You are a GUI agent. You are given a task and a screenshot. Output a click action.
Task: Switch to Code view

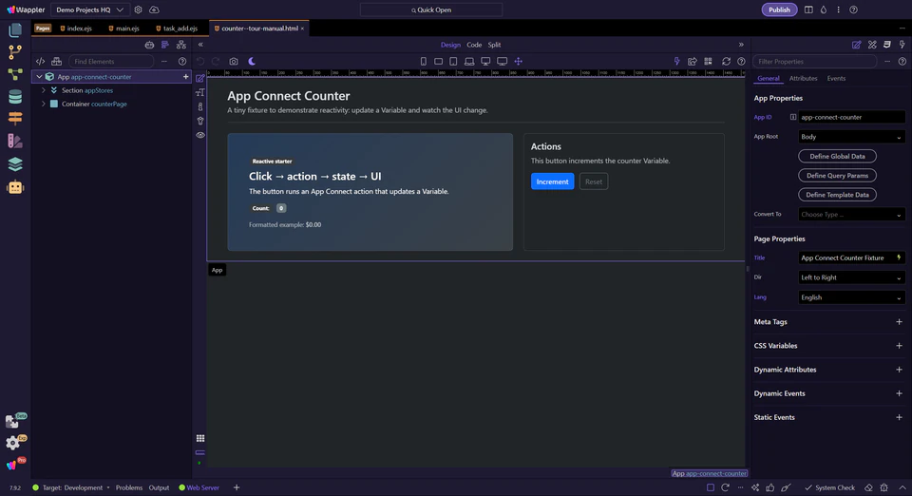click(x=474, y=45)
